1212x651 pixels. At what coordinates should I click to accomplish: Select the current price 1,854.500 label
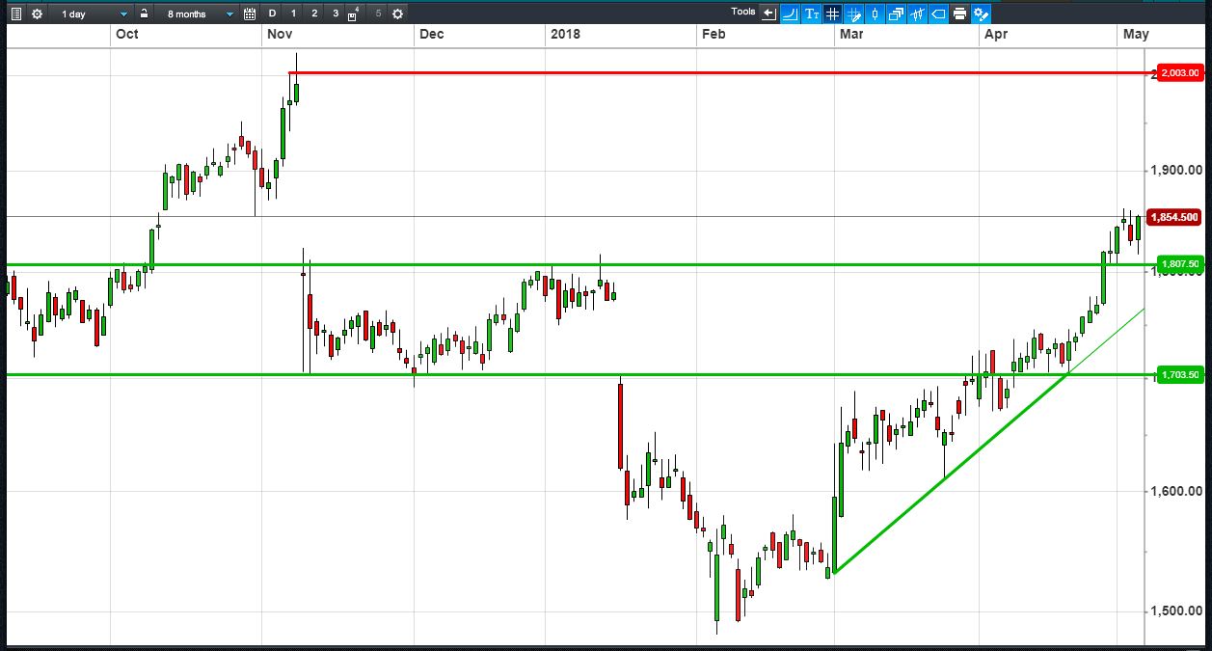tap(1174, 217)
